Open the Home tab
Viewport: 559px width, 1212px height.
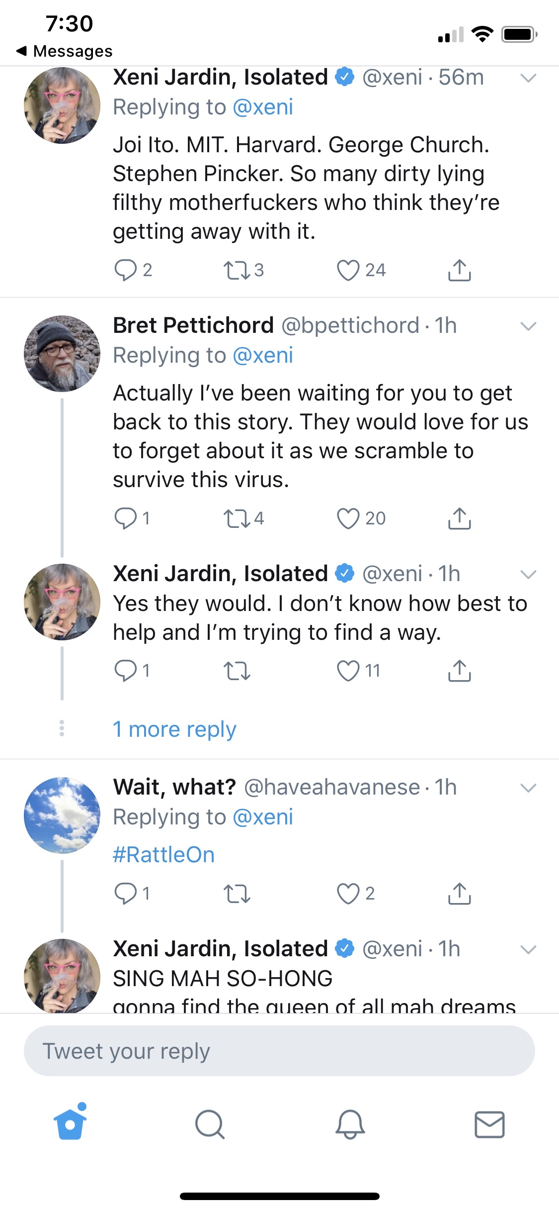click(70, 1124)
